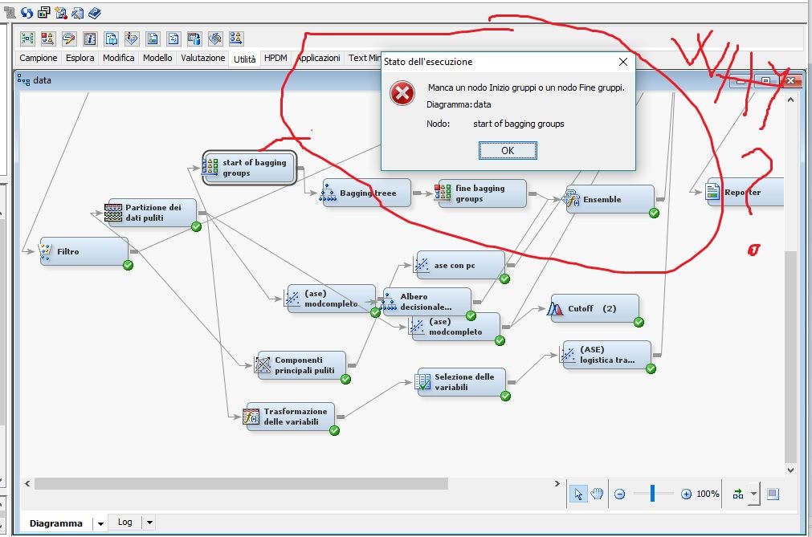Click the green checkmark on Cutoff (2) node
This screenshot has width=812, height=537.
(x=639, y=320)
